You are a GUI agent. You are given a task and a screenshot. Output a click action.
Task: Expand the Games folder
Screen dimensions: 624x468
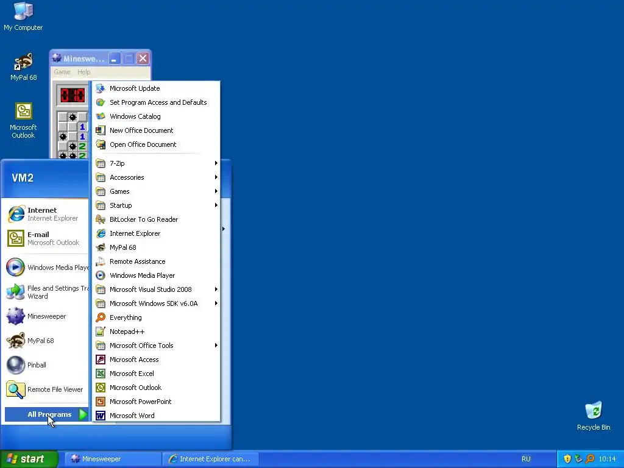pos(156,191)
